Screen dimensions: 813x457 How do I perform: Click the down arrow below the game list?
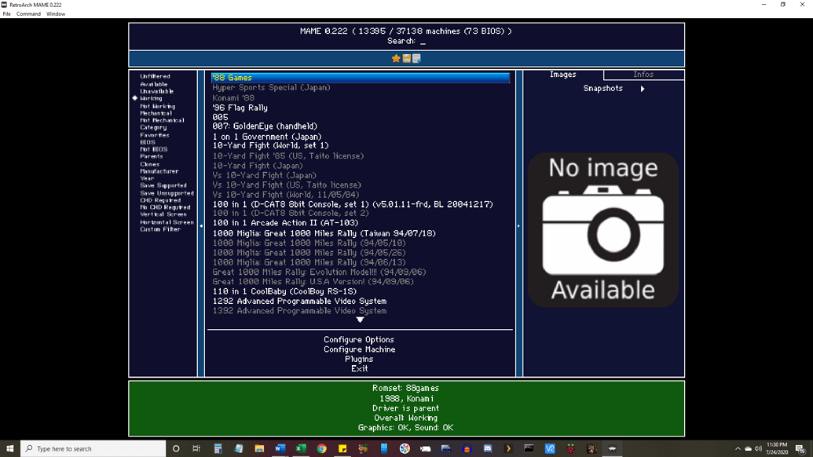360,320
